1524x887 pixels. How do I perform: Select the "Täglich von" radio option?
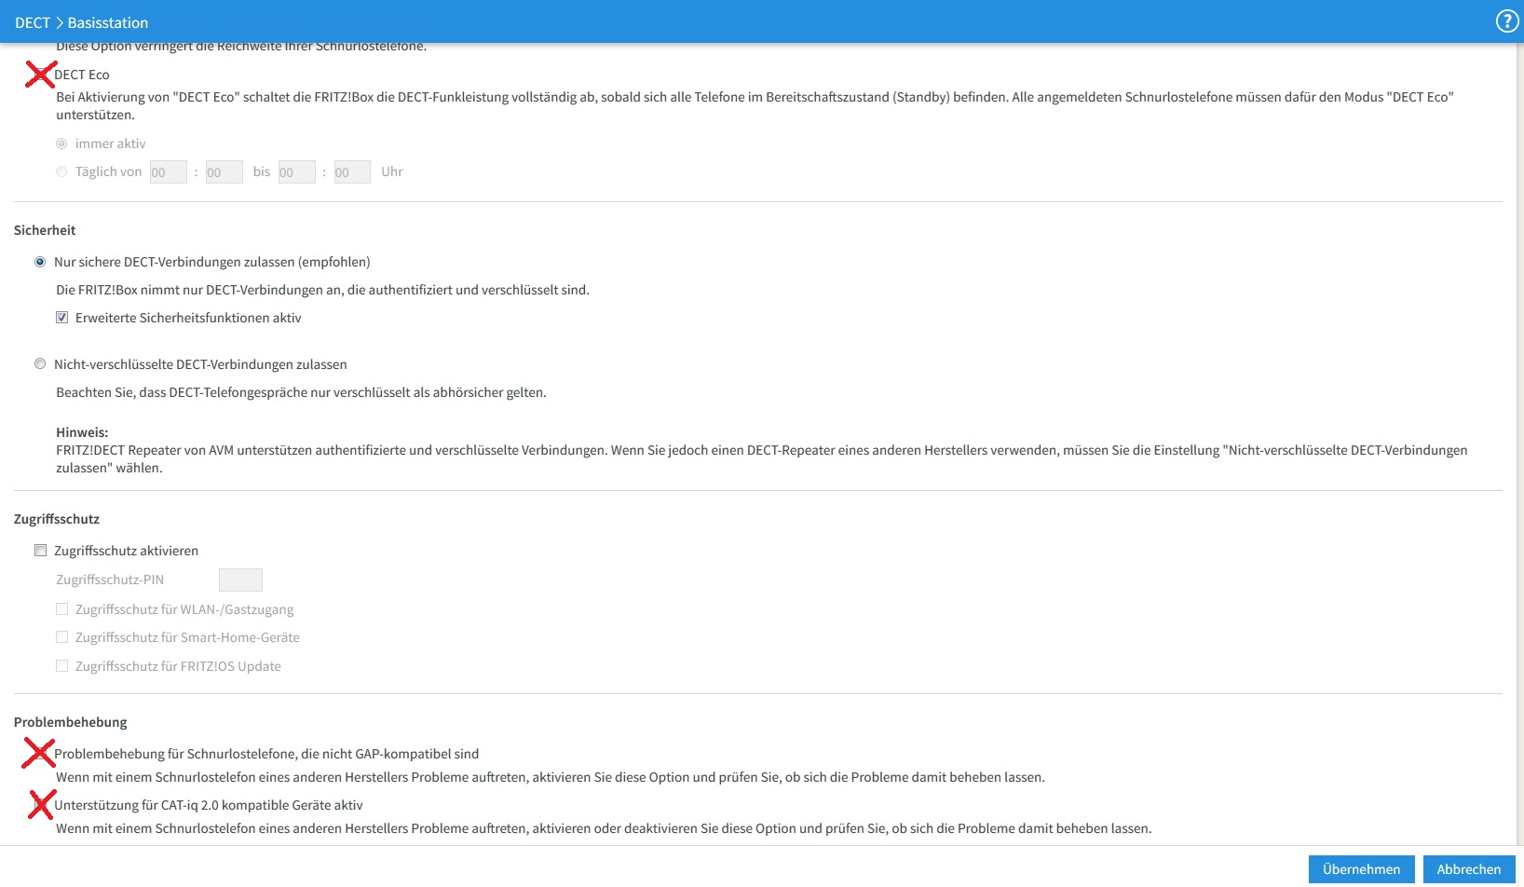click(61, 171)
